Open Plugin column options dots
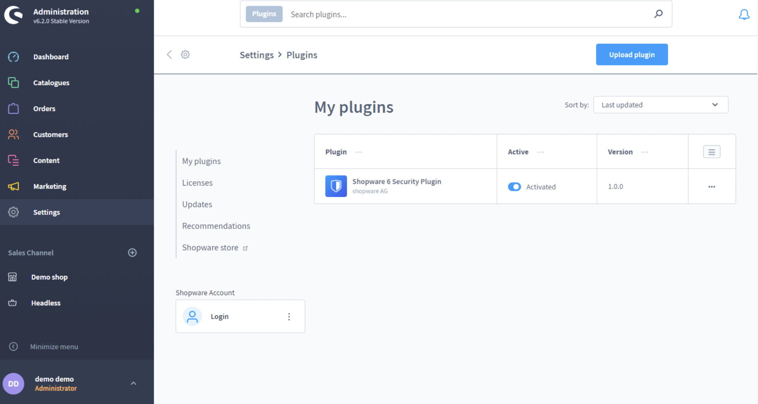758x404 pixels. coord(359,152)
